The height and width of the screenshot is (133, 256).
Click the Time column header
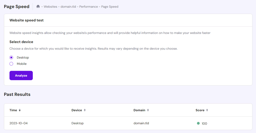pos(13,110)
